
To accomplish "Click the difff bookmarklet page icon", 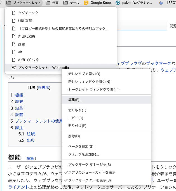I will (x=13, y=60).
